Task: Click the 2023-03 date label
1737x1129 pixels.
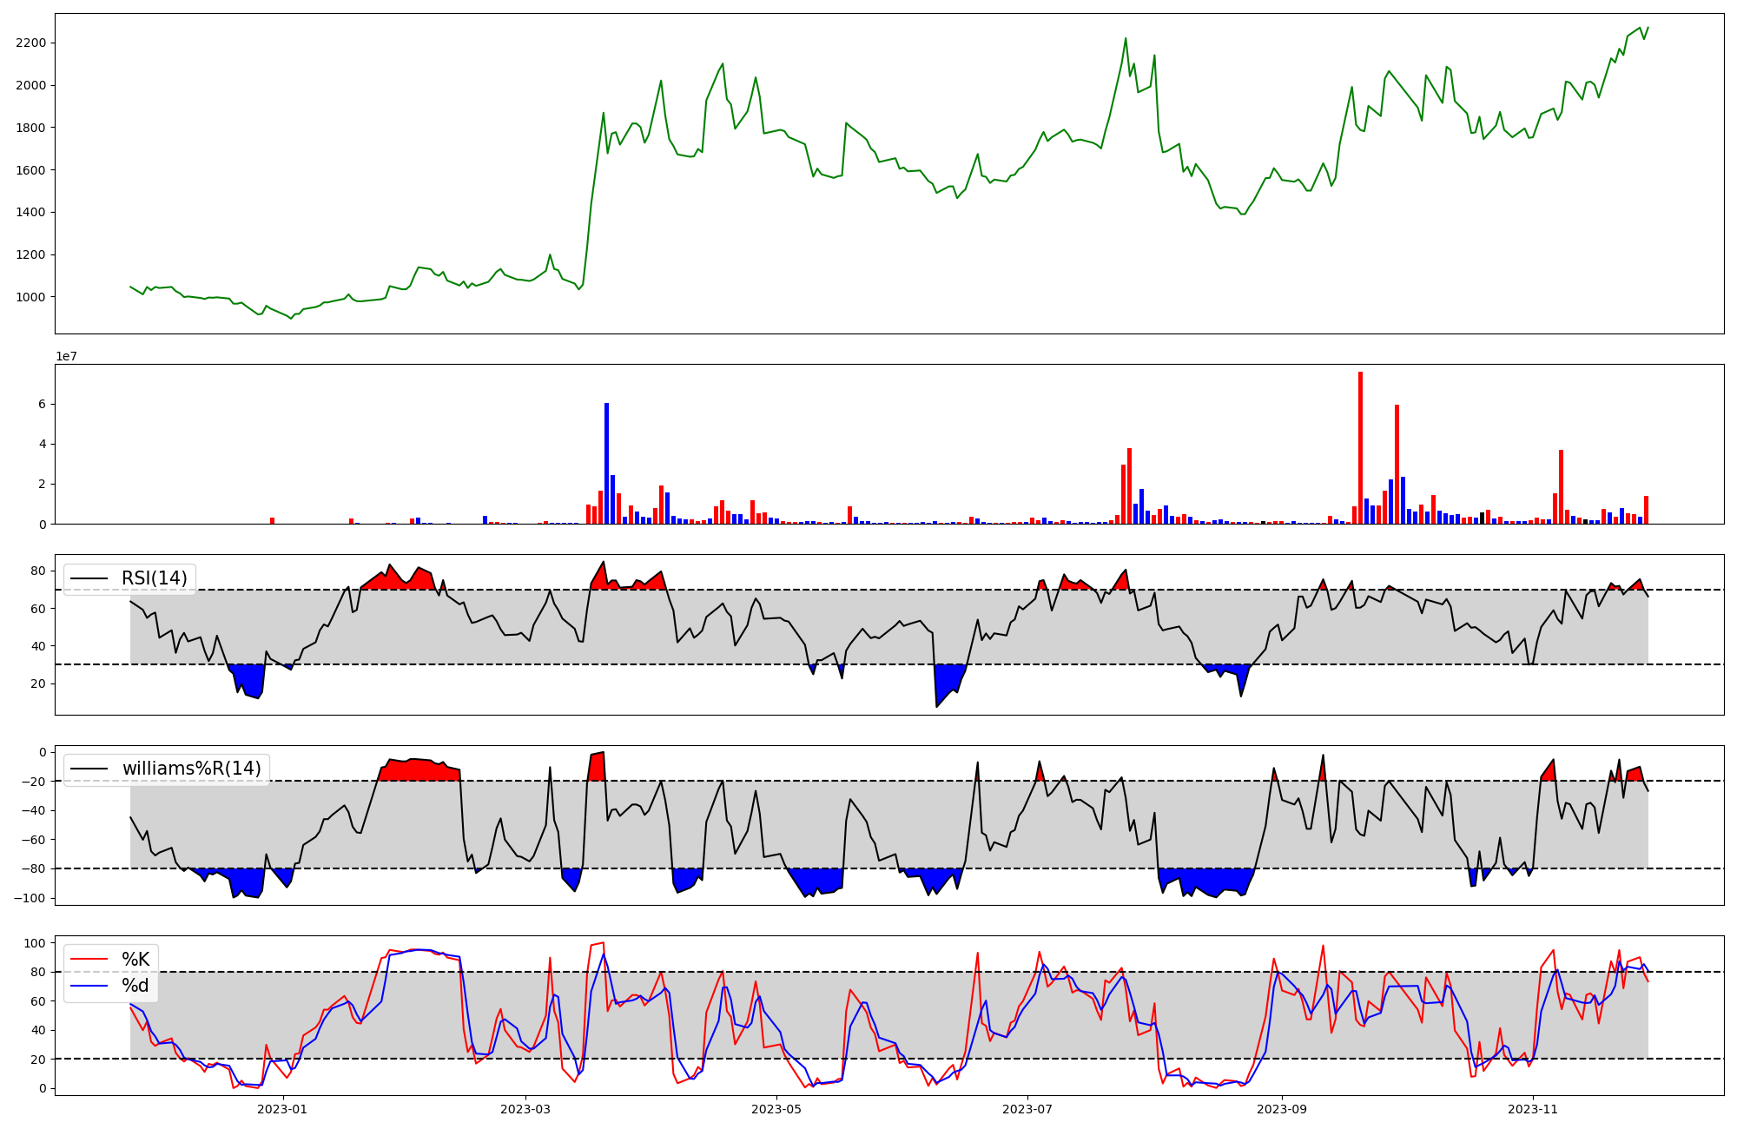Action: point(525,1109)
